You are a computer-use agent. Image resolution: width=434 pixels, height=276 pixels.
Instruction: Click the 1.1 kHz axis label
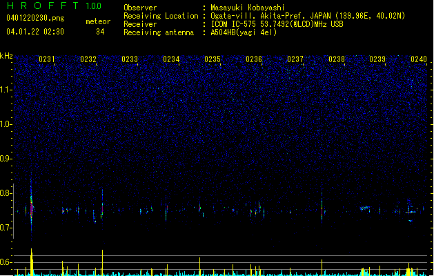6,90
